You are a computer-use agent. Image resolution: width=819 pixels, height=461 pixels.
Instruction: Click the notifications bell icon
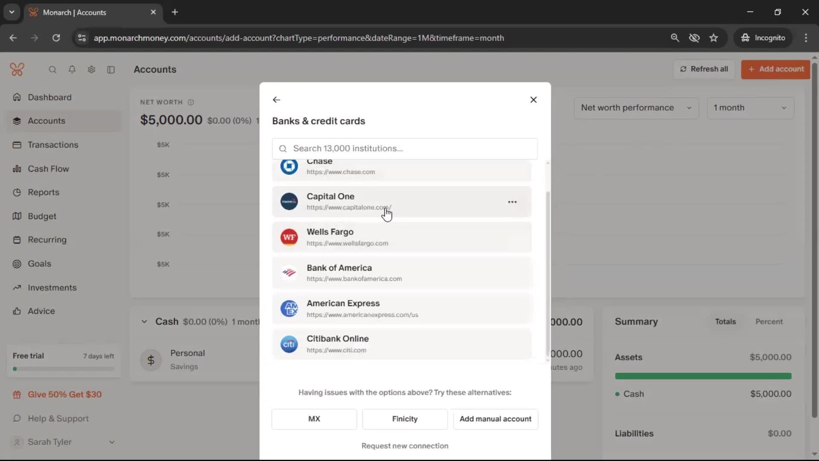point(72,70)
